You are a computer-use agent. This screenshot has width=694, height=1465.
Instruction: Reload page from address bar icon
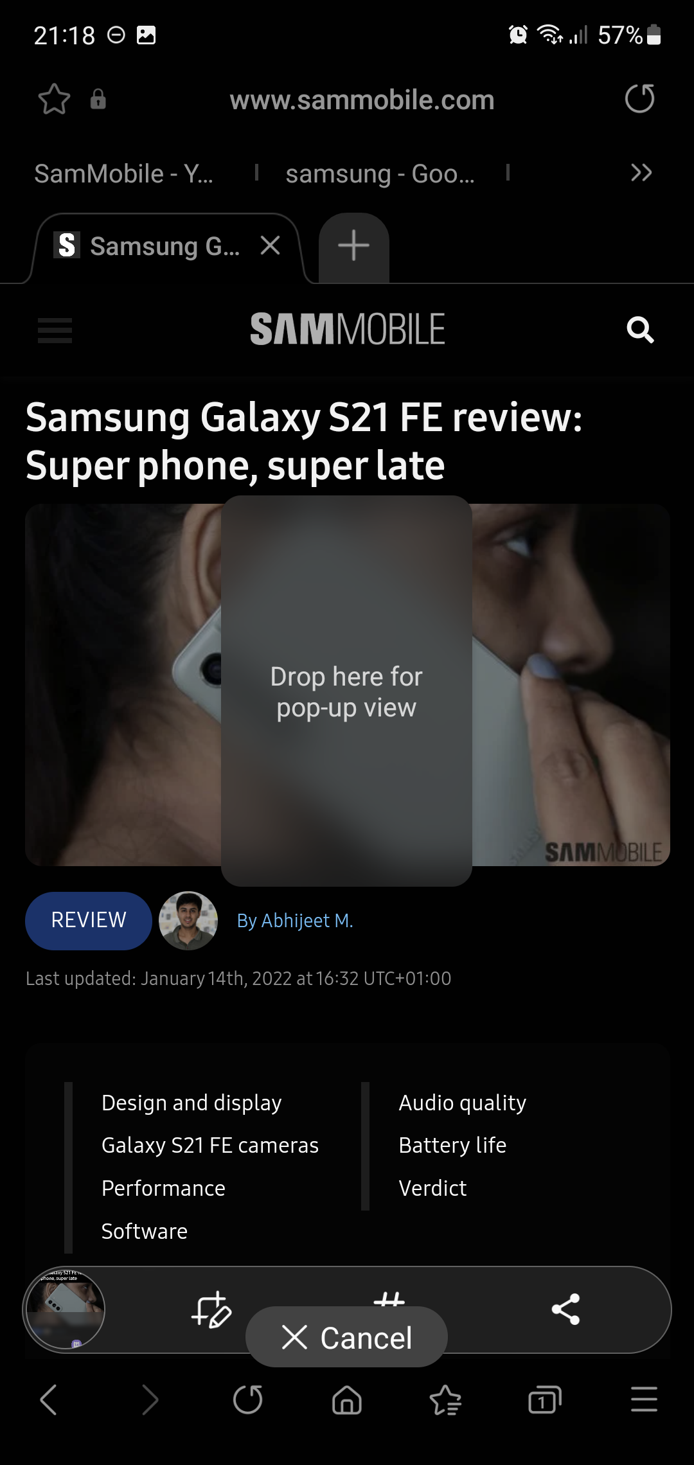[639, 99]
